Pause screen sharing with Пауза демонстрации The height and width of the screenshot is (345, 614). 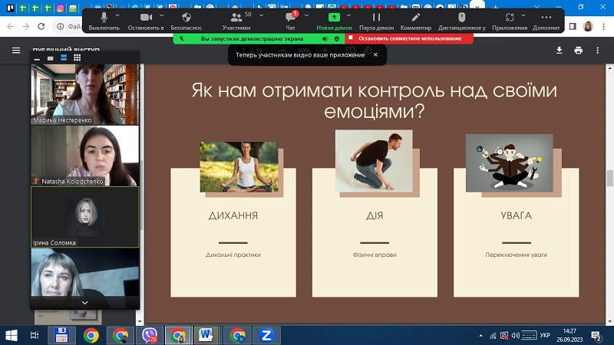tap(376, 21)
